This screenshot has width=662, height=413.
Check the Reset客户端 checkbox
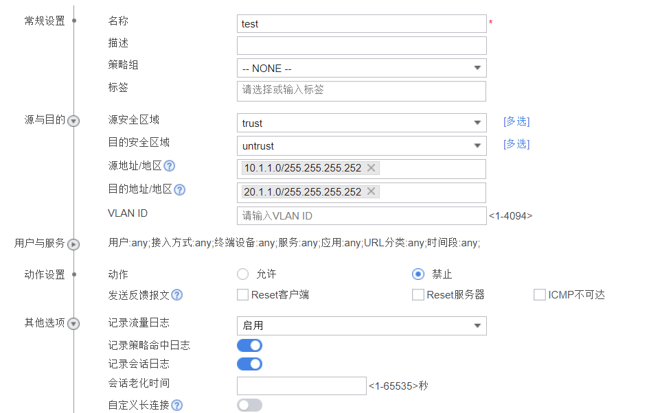click(x=242, y=295)
